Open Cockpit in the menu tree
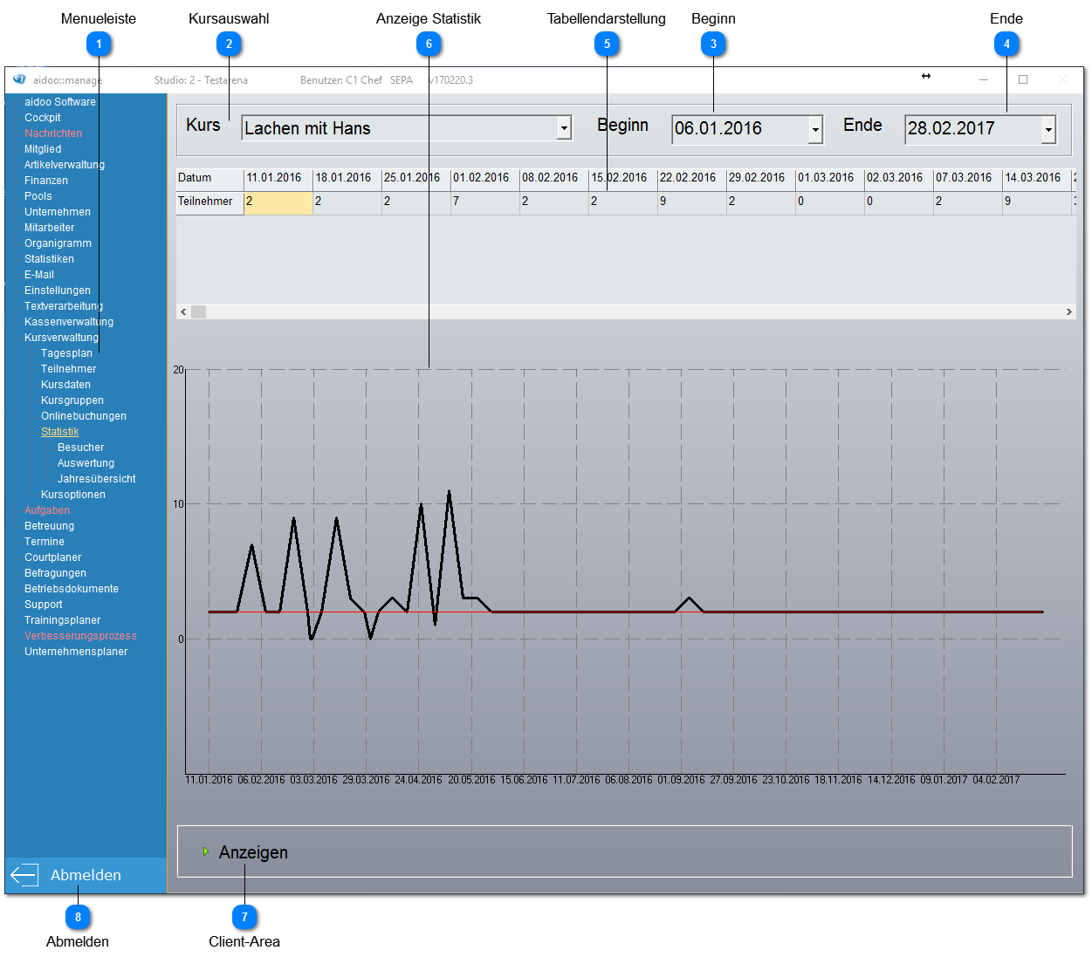Screen dimensions: 1092x964 click(43, 118)
